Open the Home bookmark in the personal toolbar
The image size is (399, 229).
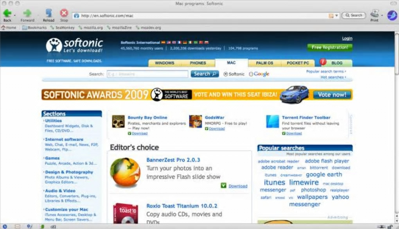pyautogui.click(x=9, y=27)
